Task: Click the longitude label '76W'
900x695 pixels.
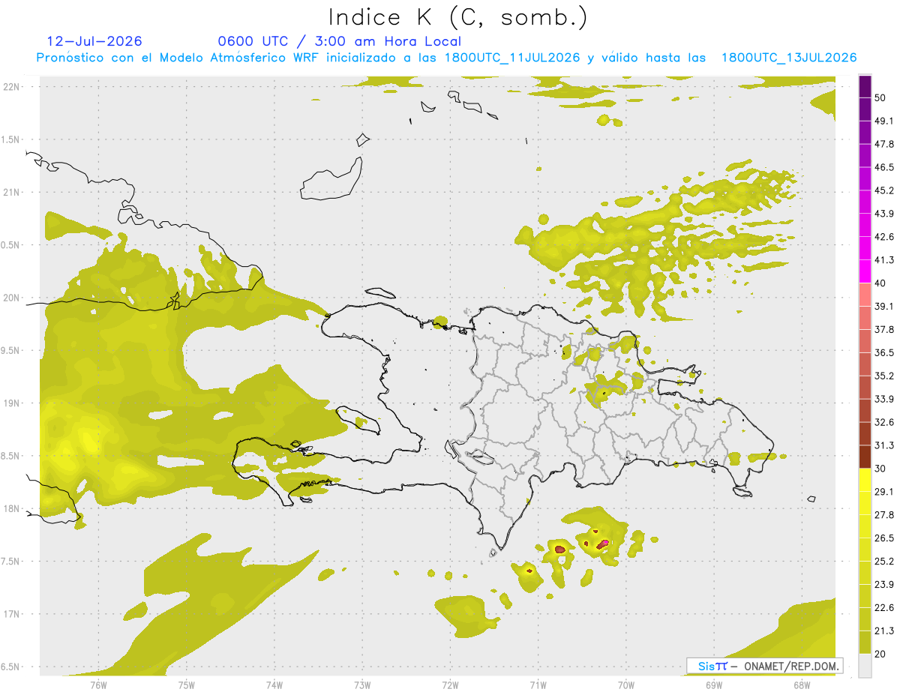Action: 98,685
